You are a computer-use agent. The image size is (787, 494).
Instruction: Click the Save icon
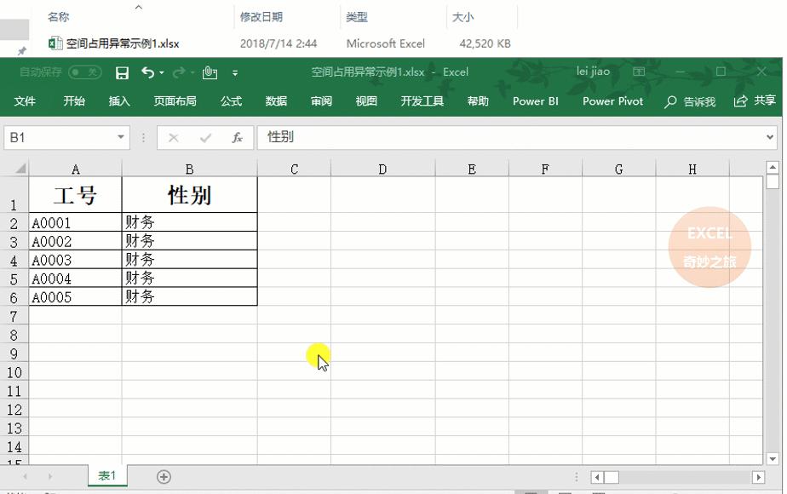[123, 72]
